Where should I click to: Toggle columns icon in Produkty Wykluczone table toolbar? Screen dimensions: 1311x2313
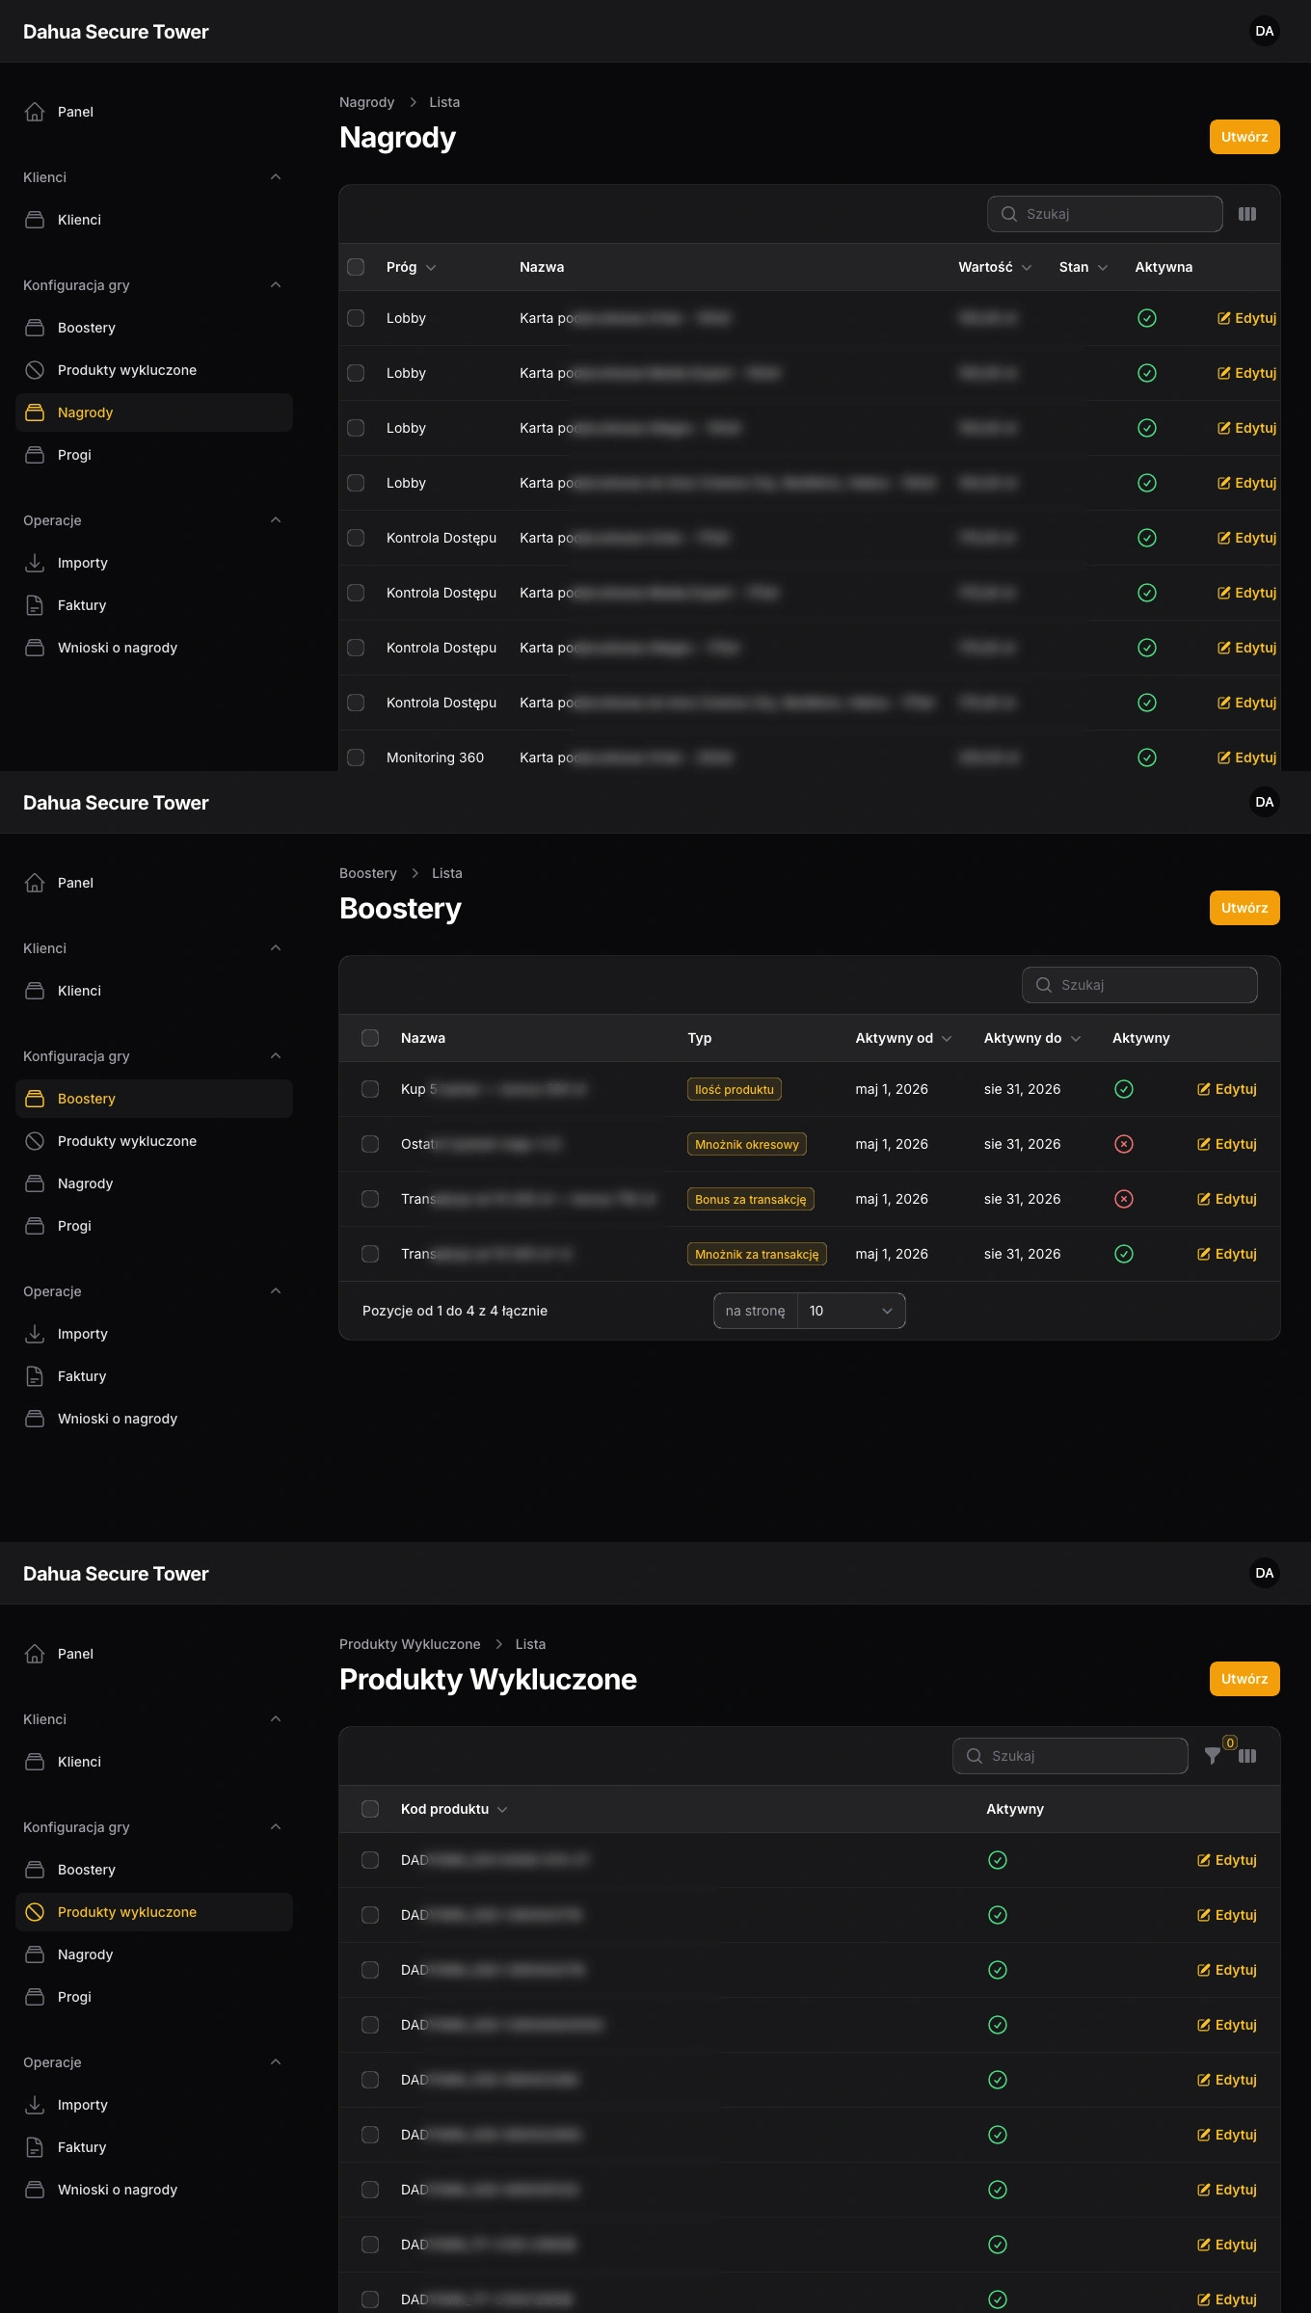pos(1247,1756)
